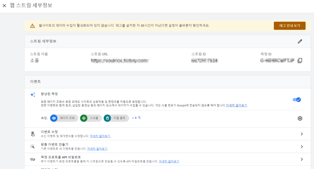Click the 태그 안내 보기 button

(289, 26)
